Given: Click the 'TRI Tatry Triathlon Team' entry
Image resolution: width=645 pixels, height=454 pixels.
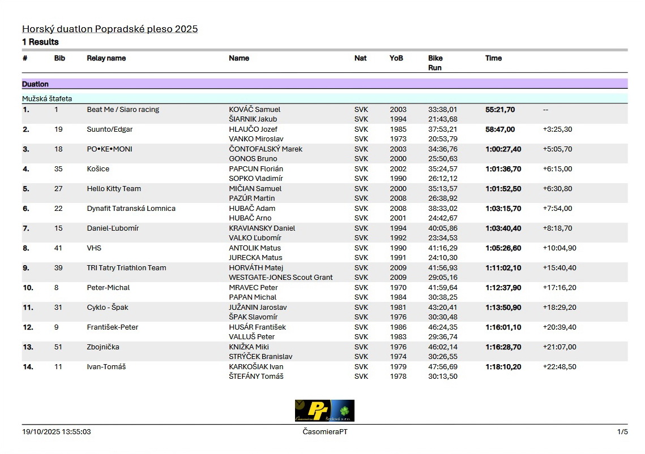Looking at the screenshot, I should coord(126,268).
